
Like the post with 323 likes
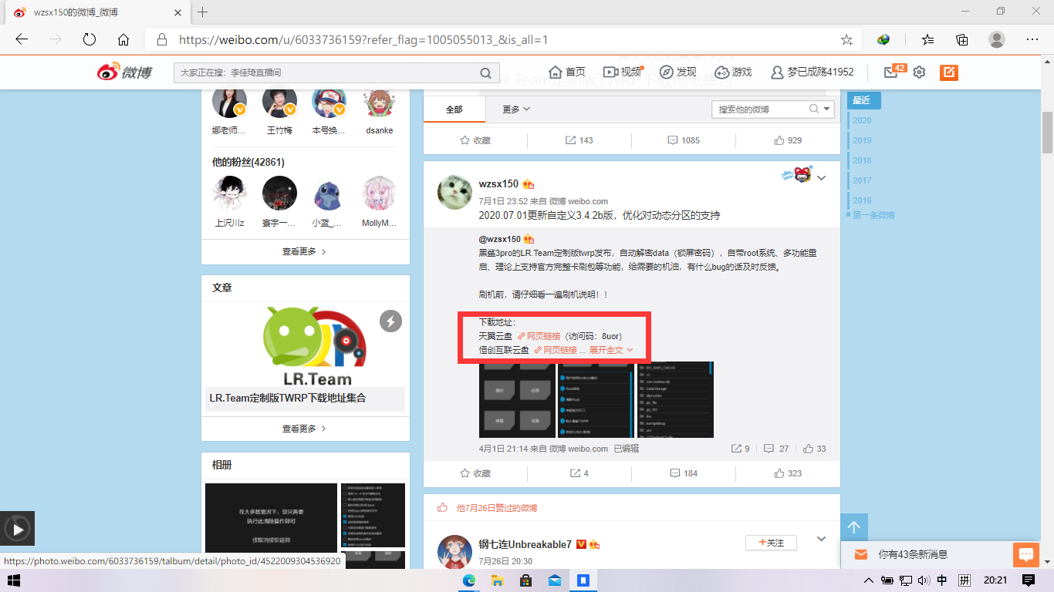tap(788, 473)
